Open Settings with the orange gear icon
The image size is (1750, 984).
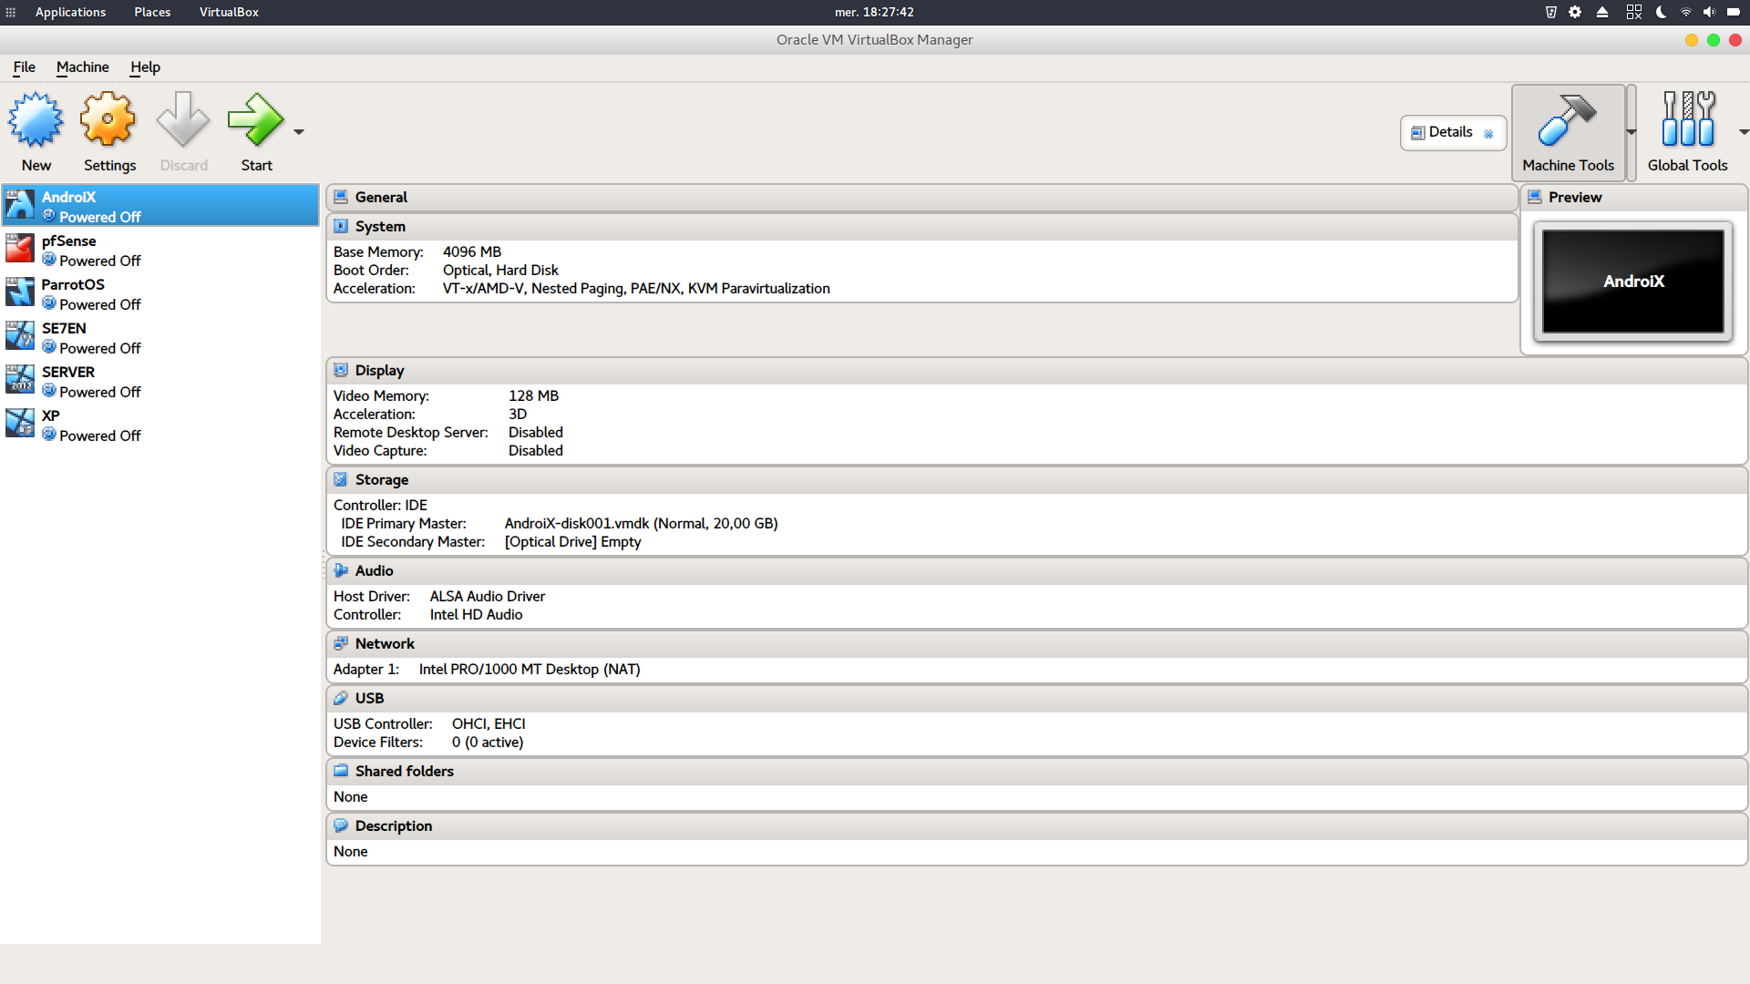108,120
